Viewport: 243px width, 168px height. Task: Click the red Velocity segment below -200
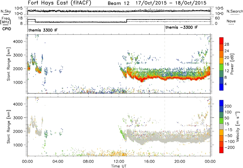click(221, 150)
